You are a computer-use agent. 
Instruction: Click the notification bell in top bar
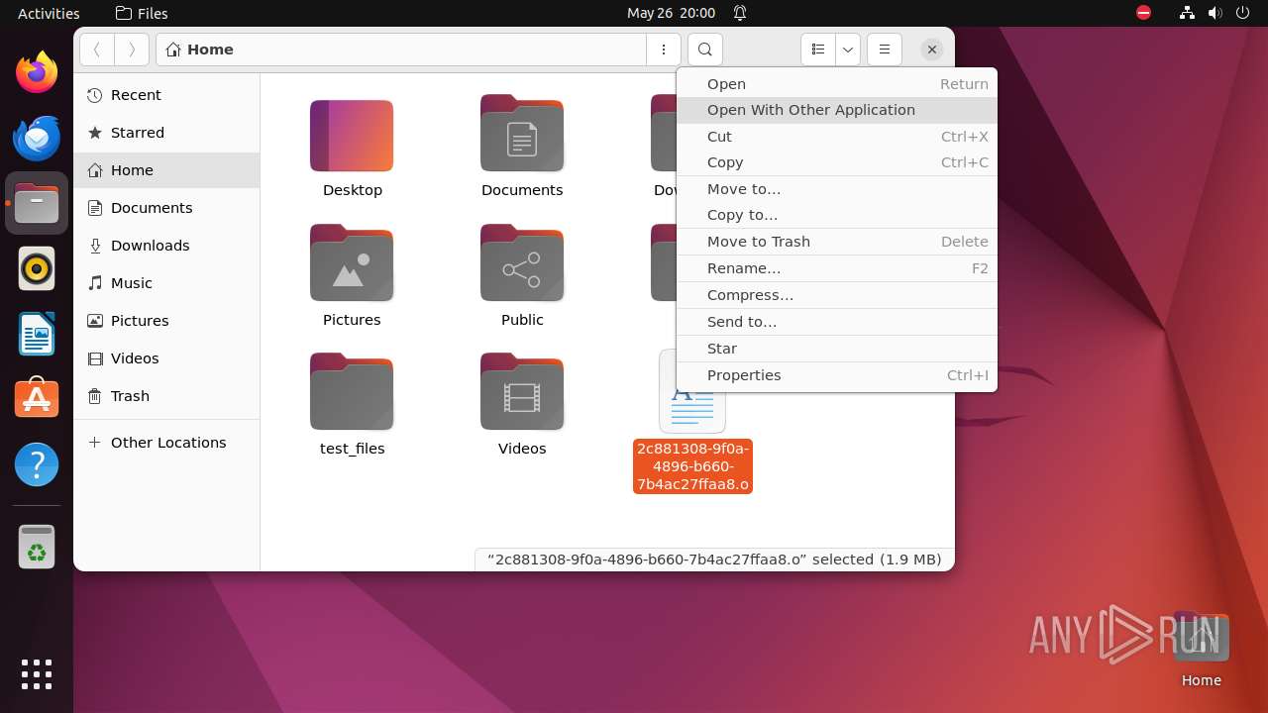(740, 13)
